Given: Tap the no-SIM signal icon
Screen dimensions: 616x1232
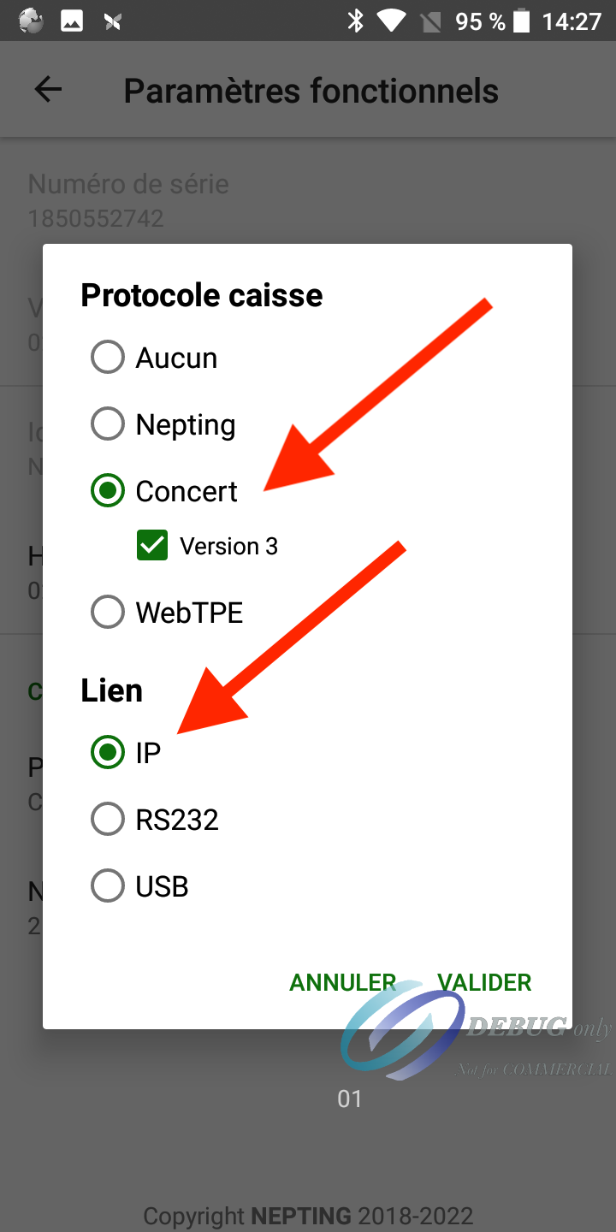Looking at the screenshot, I should (x=431, y=21).
